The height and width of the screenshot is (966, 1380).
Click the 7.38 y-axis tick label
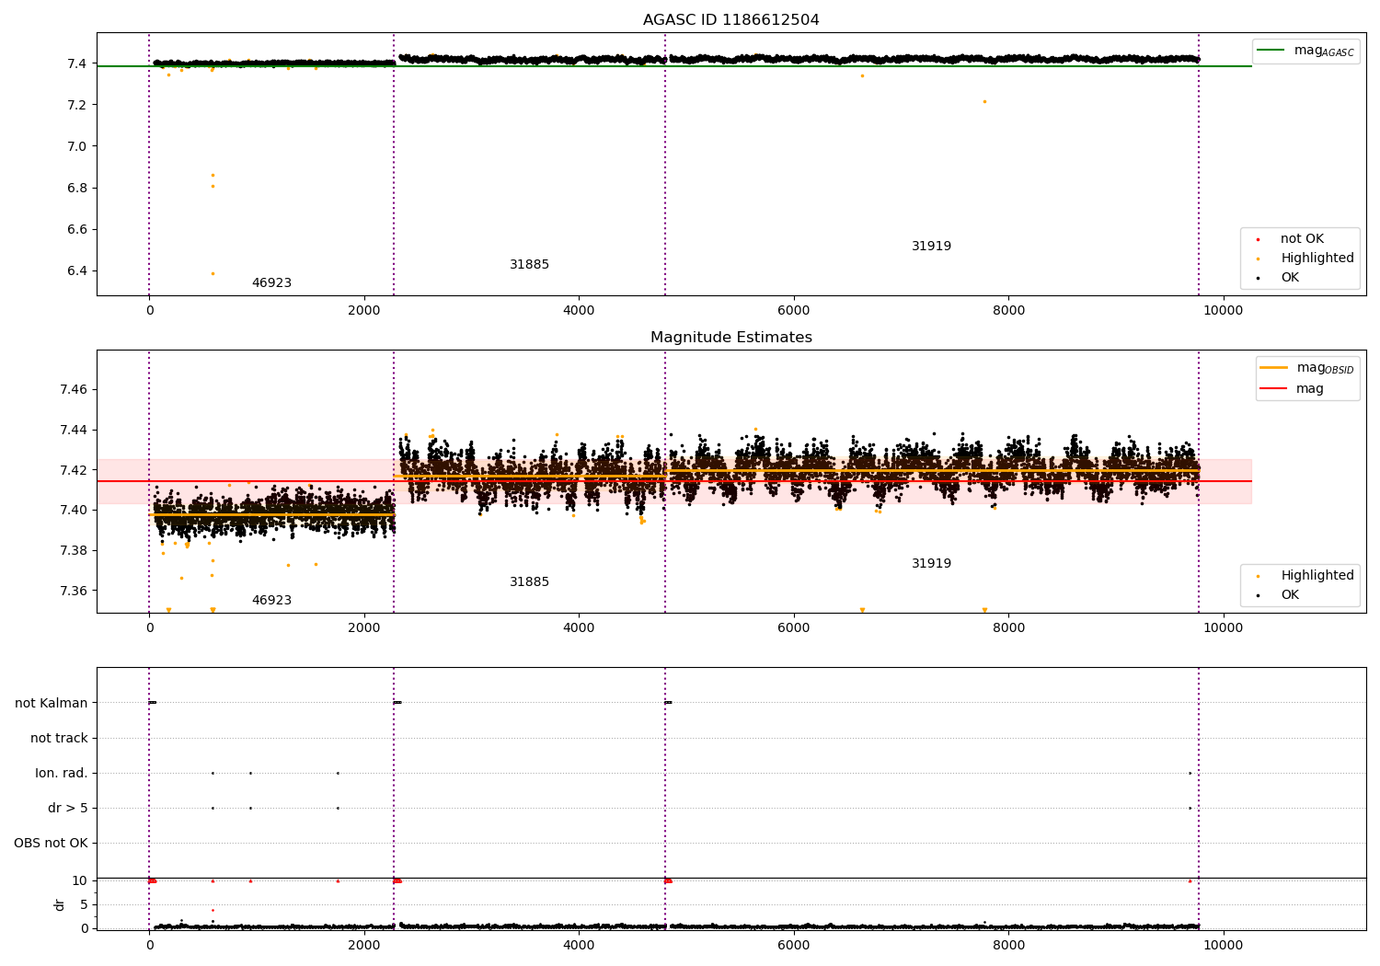(74, 551)
